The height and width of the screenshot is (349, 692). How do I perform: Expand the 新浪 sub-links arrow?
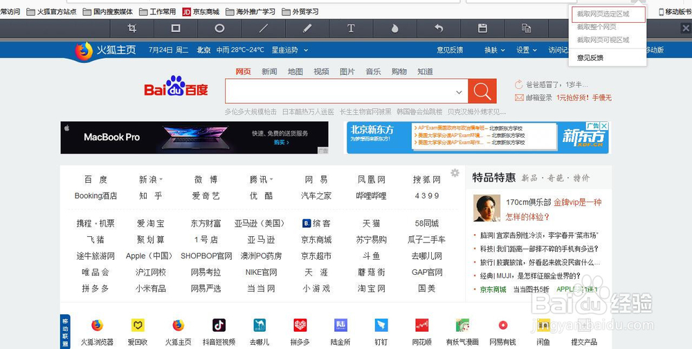pyautogui.click(x=161, y=179)
